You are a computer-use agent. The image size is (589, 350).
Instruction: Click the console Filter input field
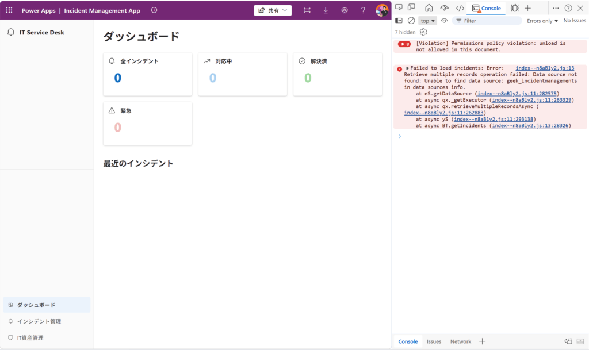[489, 21]
